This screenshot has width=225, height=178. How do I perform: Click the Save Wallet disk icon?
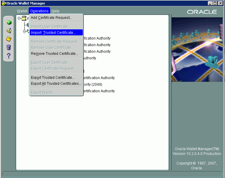pos(9,39)
